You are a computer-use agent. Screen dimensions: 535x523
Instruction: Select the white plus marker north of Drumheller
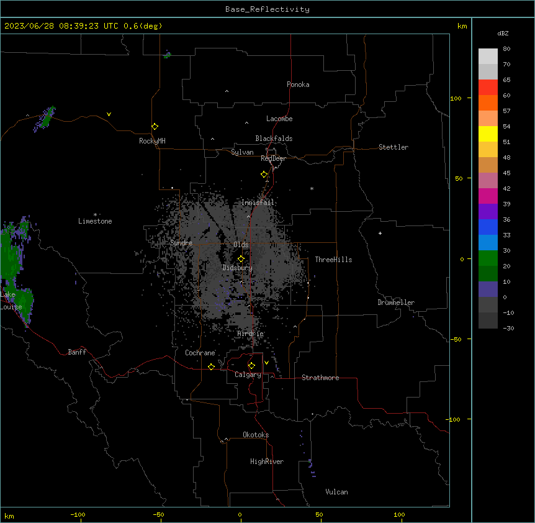point(380,233)
